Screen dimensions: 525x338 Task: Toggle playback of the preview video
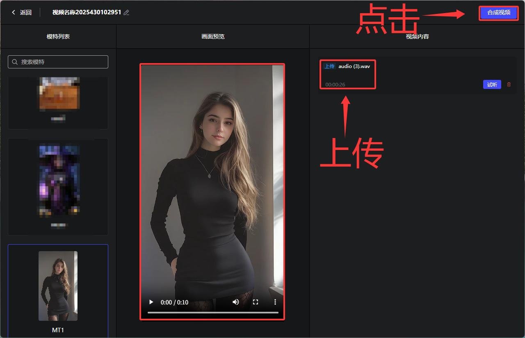(151, 302)
